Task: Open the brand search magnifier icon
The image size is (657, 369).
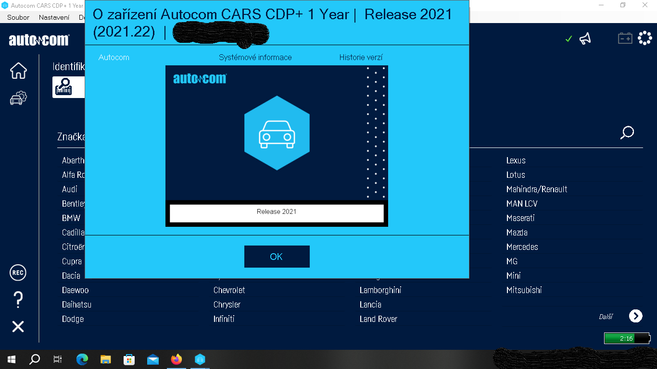Action: coord(627,133)
